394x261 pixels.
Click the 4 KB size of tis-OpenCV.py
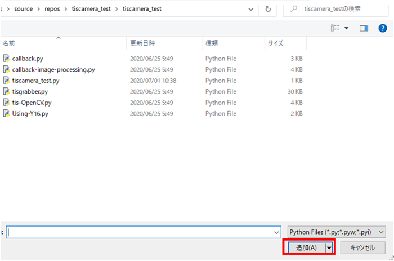coord(297,103)
